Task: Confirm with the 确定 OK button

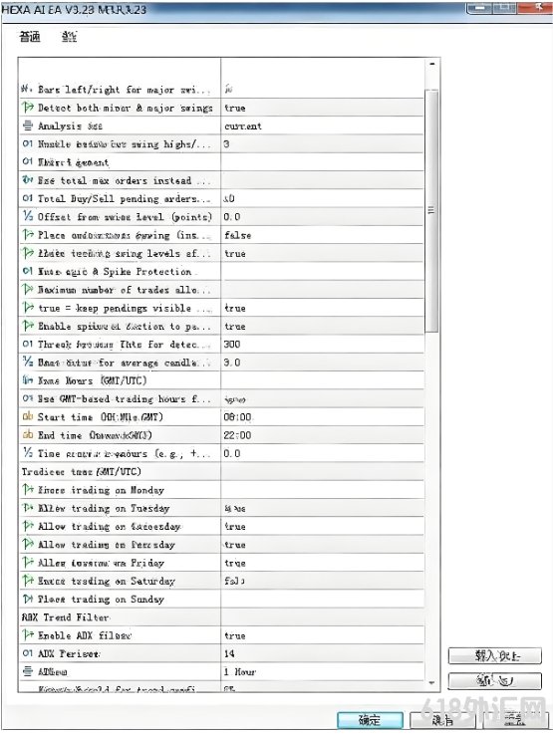Action: coord(370,720)
